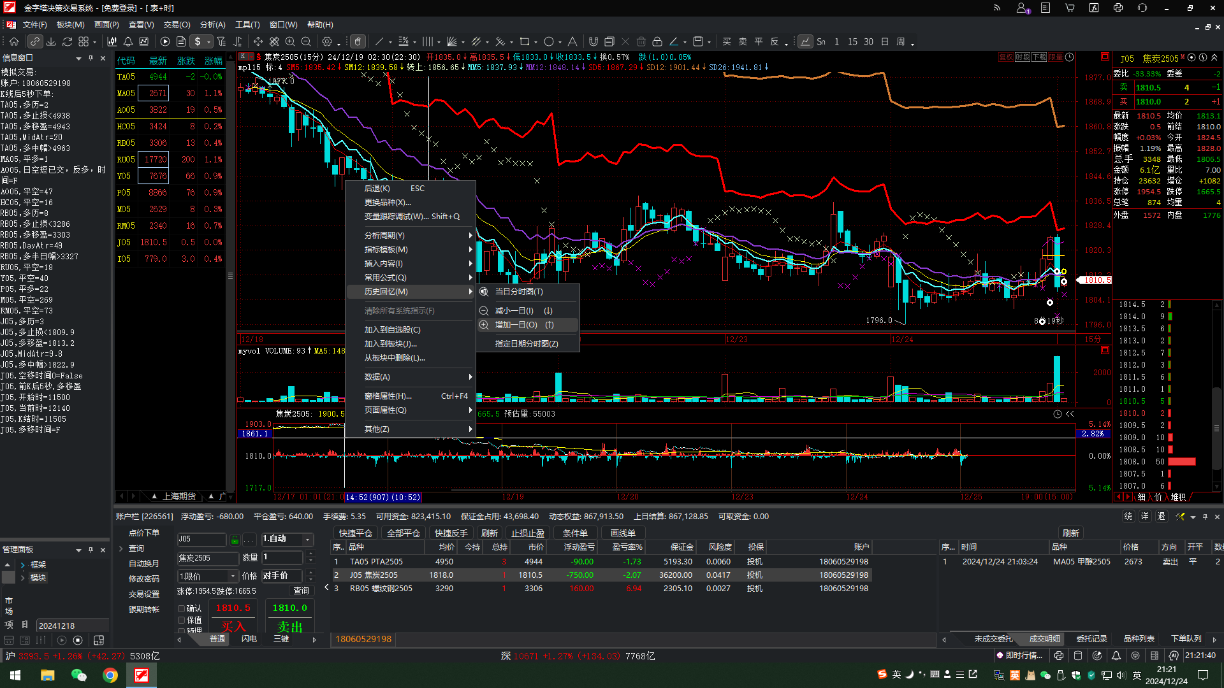Viewport: 1224px width, 688px height.
Task: Select the rectangle drawing tool
Action: point(524,41)
